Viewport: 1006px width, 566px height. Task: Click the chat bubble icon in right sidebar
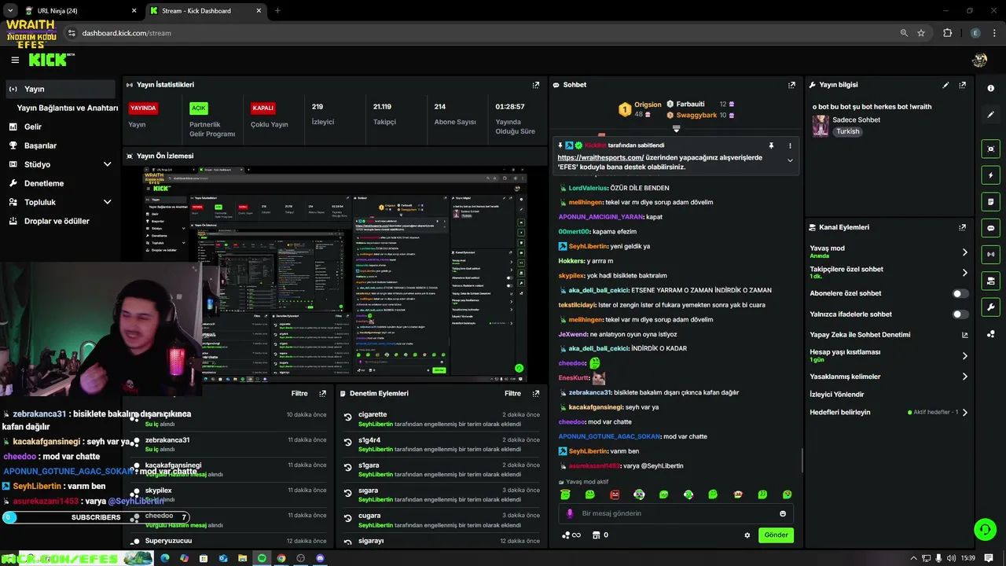click(990, 228)
